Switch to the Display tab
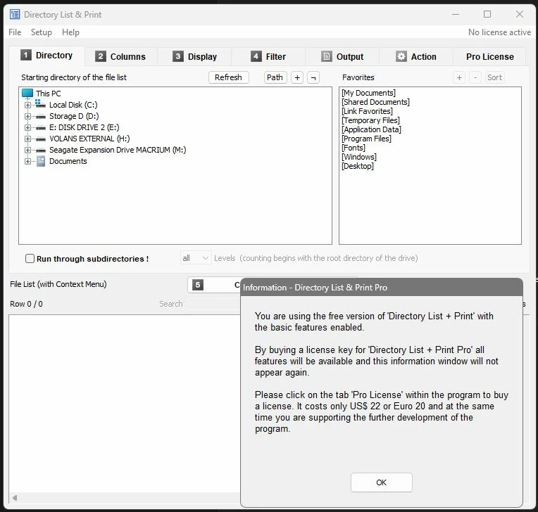This screenshot has width=538, height=512. (194, 56)
